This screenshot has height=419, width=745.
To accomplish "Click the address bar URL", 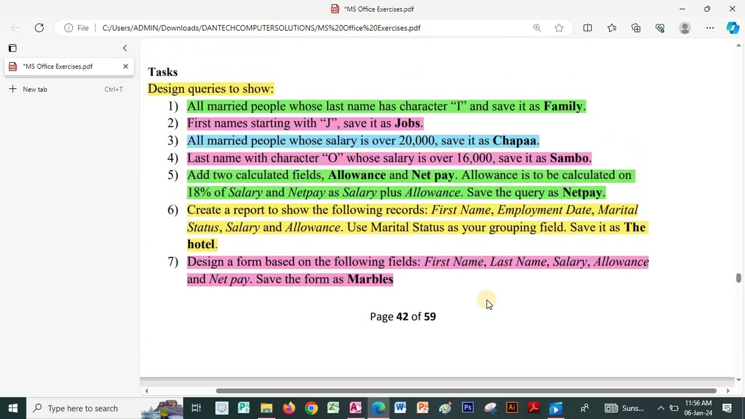I will (261, 28).
